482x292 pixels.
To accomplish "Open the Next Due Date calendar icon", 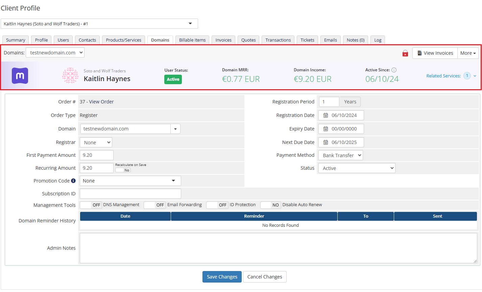I will point(326,142).
